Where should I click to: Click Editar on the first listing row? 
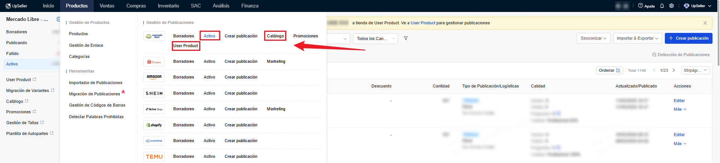(x=679, y=101)
